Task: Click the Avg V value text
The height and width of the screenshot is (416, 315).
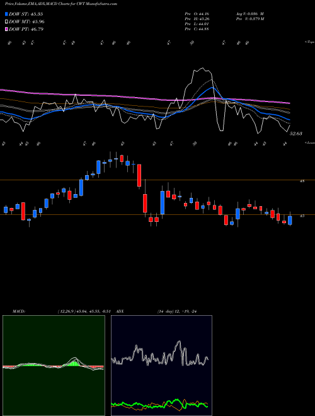Action: point(250,13)
